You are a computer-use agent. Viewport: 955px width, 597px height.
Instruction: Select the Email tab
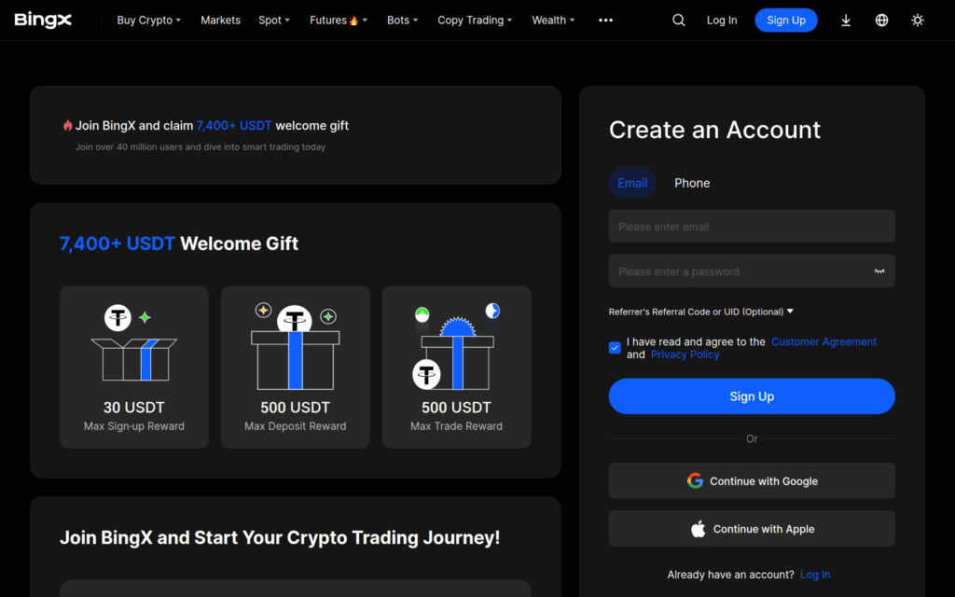click(632, 183)
